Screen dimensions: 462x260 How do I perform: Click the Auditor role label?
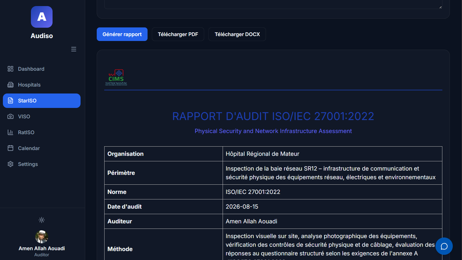(x=42, y=255)
